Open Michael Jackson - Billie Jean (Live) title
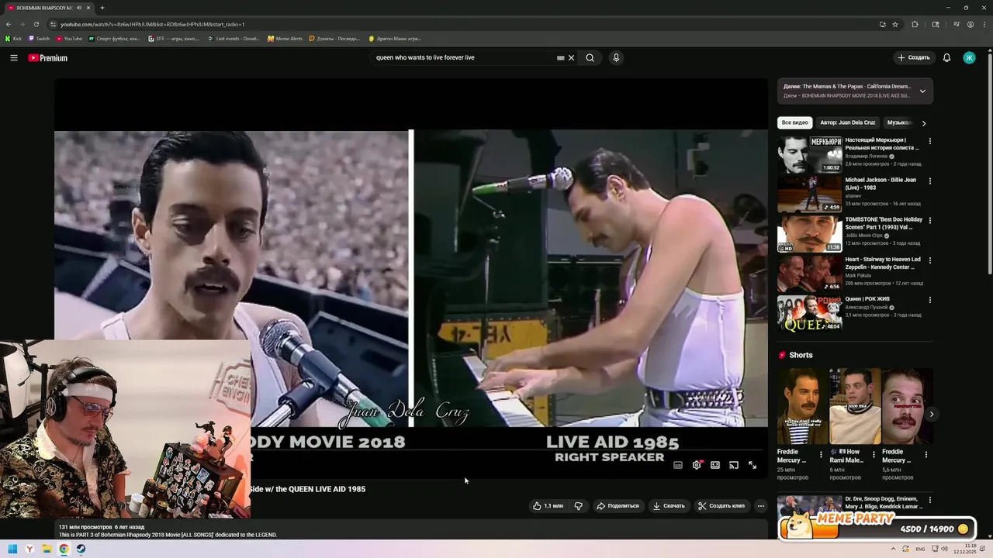The height and width of the screenshot is (558, 993). pyautogui.click(x=881, y=184)
